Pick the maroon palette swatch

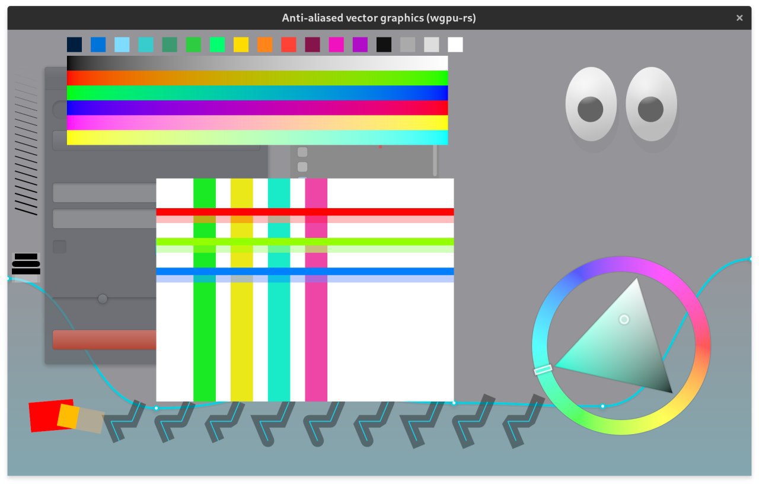(x=312, y=44)
